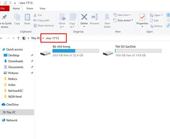Expand the Move to dropdown

[x=62, y=25]
